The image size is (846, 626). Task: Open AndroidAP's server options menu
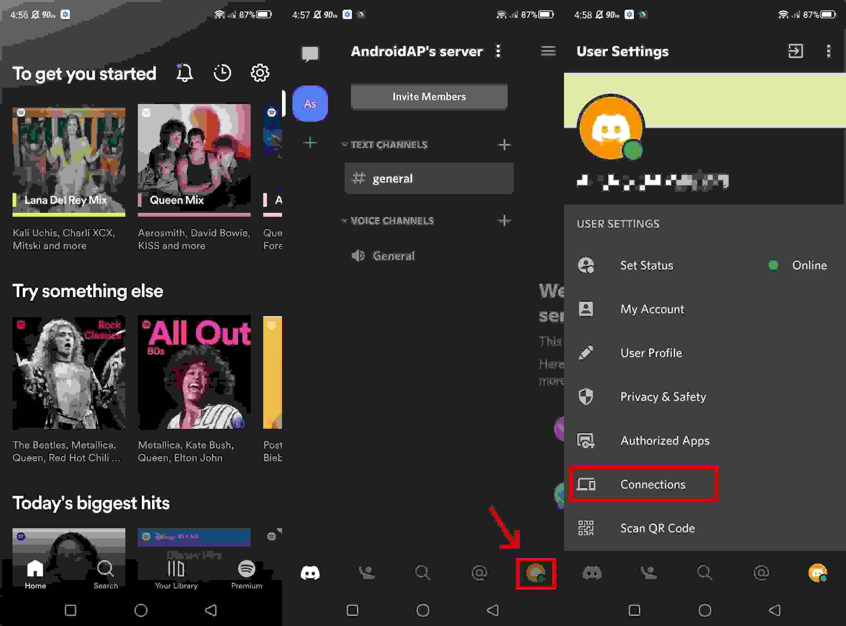tap(498, 51)
